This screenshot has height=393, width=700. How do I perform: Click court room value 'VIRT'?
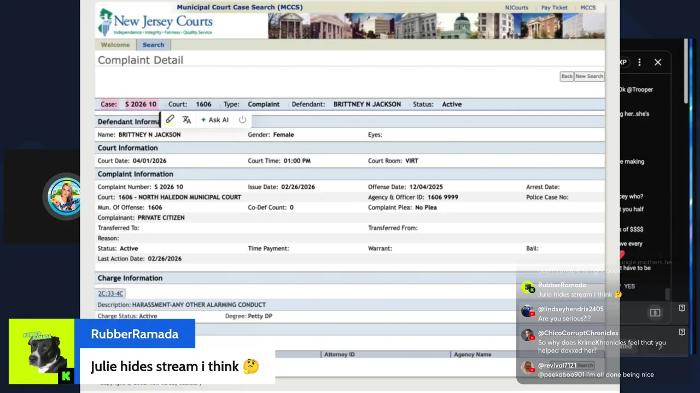[411, 161]
